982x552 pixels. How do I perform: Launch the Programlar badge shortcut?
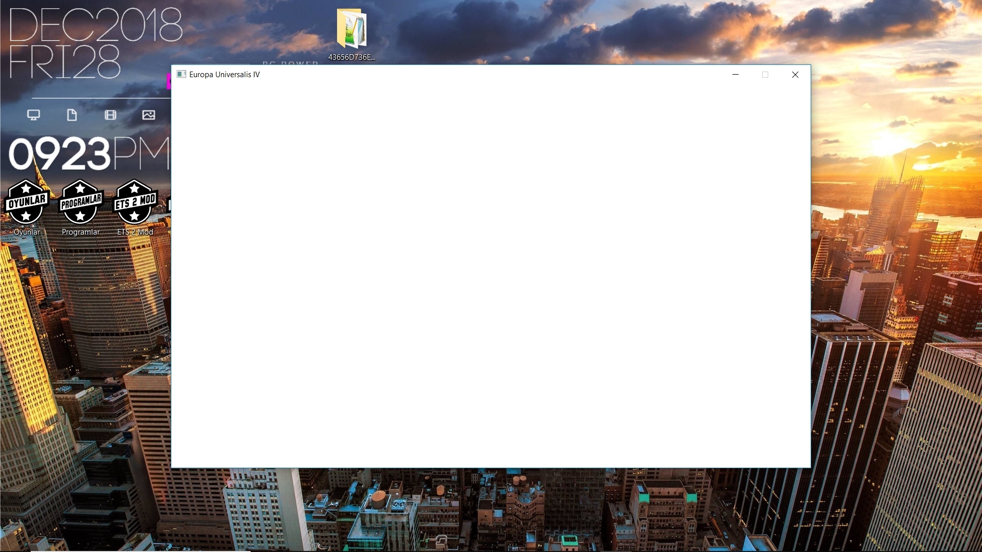80,202
